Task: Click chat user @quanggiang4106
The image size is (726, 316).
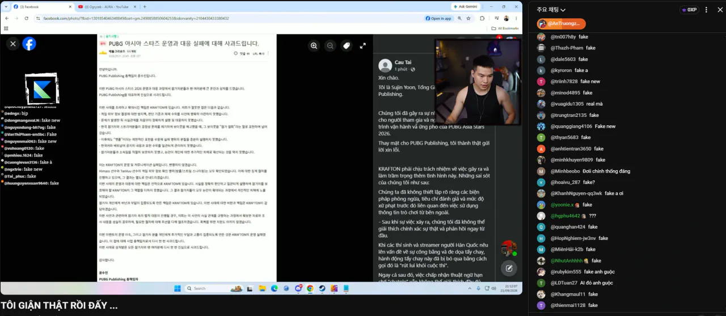Action: point(571,127)
